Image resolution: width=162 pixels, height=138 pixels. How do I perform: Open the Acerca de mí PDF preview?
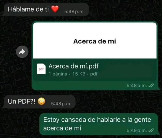pos(95,41)
